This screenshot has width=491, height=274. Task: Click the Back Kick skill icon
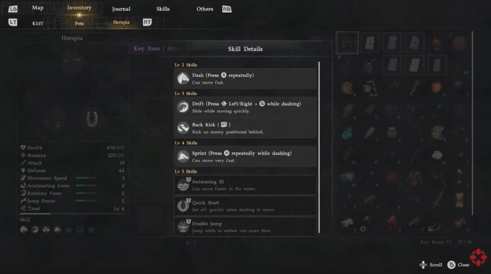(183, 128)
